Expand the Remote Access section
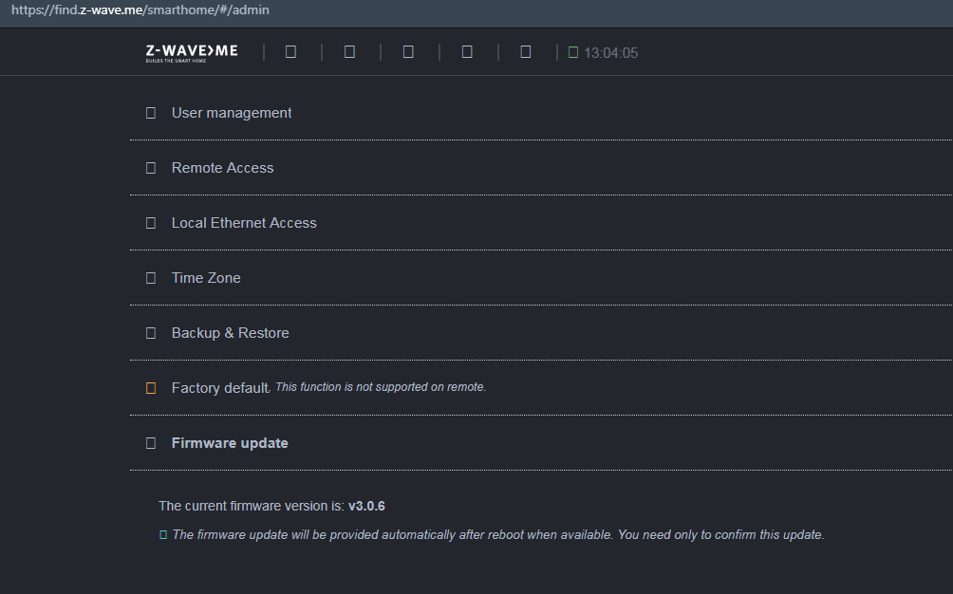 222,168
